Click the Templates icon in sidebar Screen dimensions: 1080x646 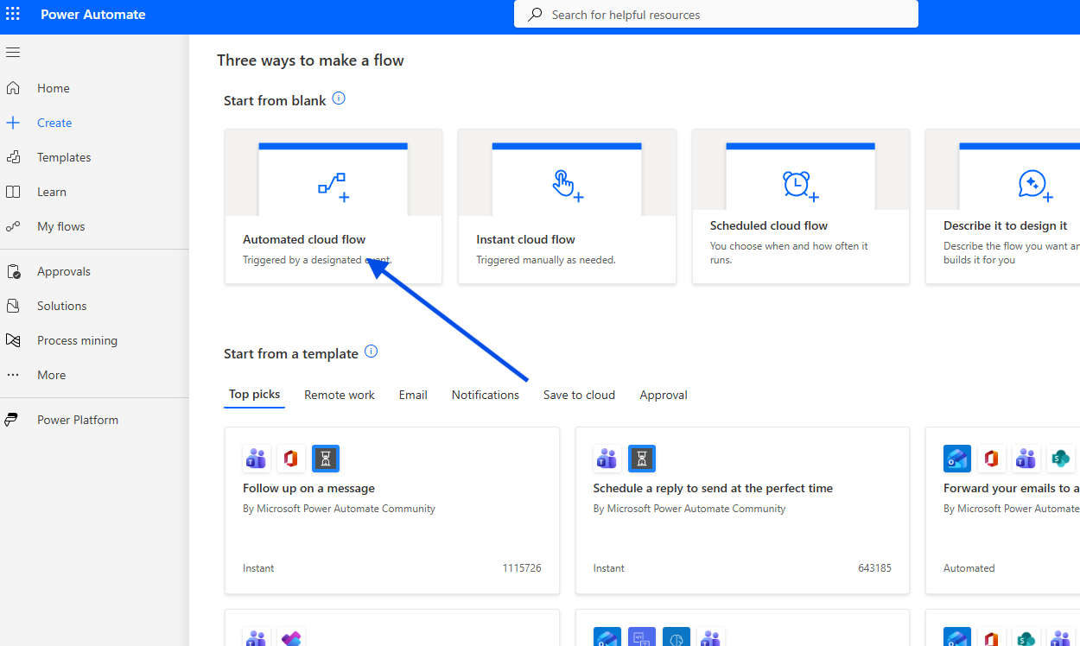coord(13,157)
